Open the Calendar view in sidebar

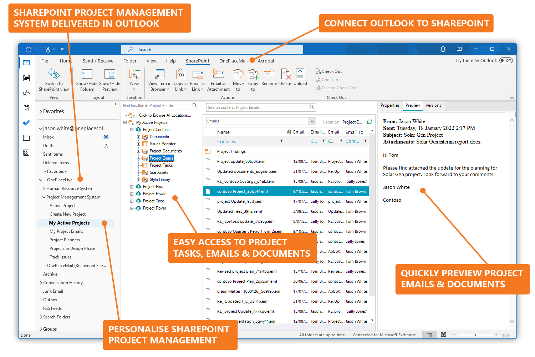tap(26, 78)
